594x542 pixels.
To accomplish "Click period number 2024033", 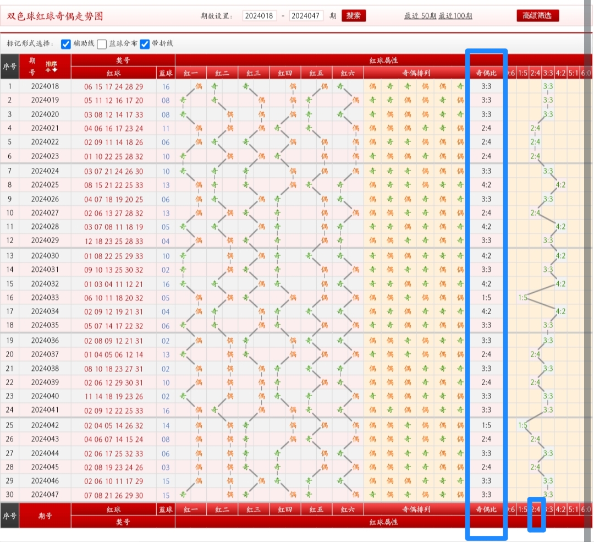I will coord(45,298).
